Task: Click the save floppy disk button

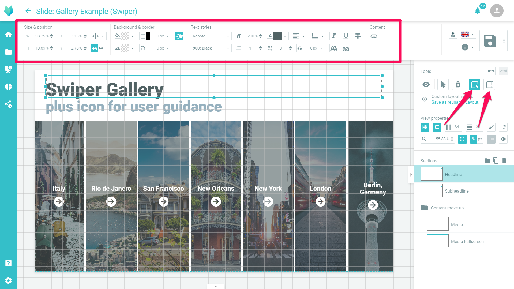Action: 490,41
